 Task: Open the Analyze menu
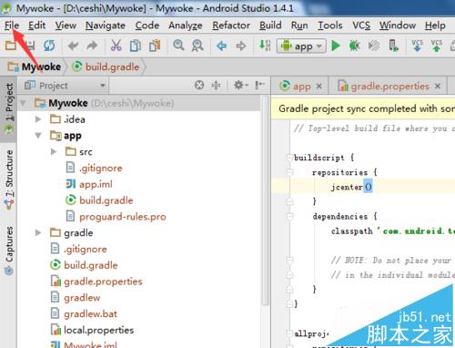click(186, 26)
